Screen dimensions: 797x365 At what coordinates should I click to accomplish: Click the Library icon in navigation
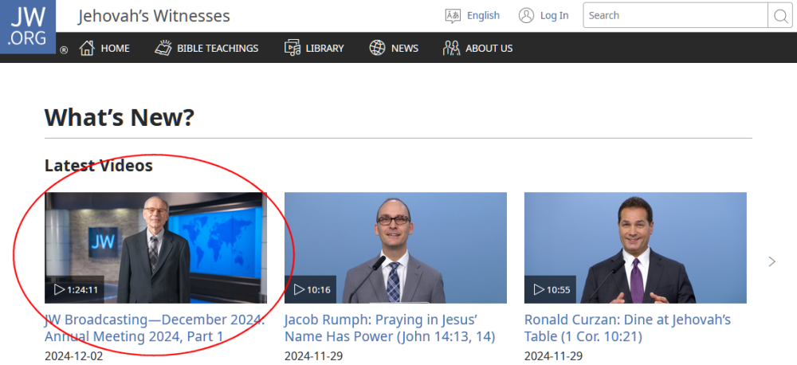point(292,48)
